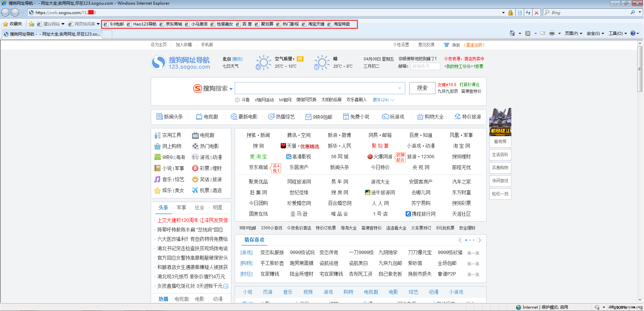Click the refresh icon beside address bar
Image resolution: width=644 pixels, height=311 pixels.
528,13
